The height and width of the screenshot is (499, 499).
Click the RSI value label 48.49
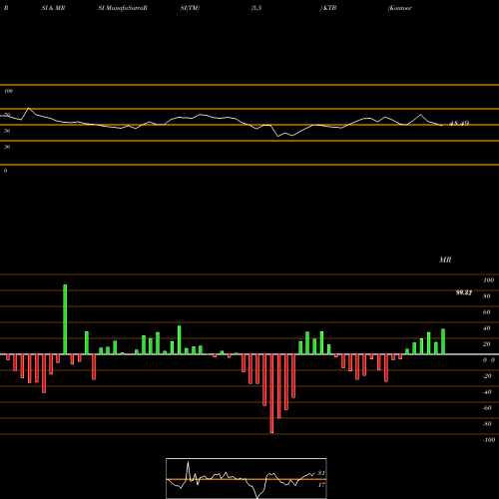coord(459,124)
